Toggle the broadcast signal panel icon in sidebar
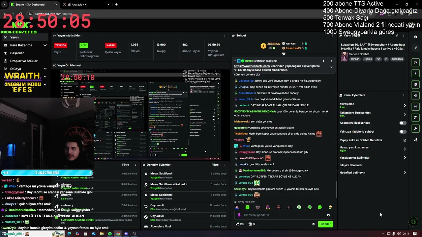The image size is (422, 237). [416, 106]
